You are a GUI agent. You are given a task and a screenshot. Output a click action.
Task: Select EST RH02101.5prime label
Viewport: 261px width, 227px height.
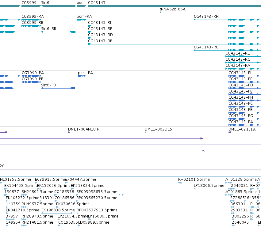coord(194,180)
